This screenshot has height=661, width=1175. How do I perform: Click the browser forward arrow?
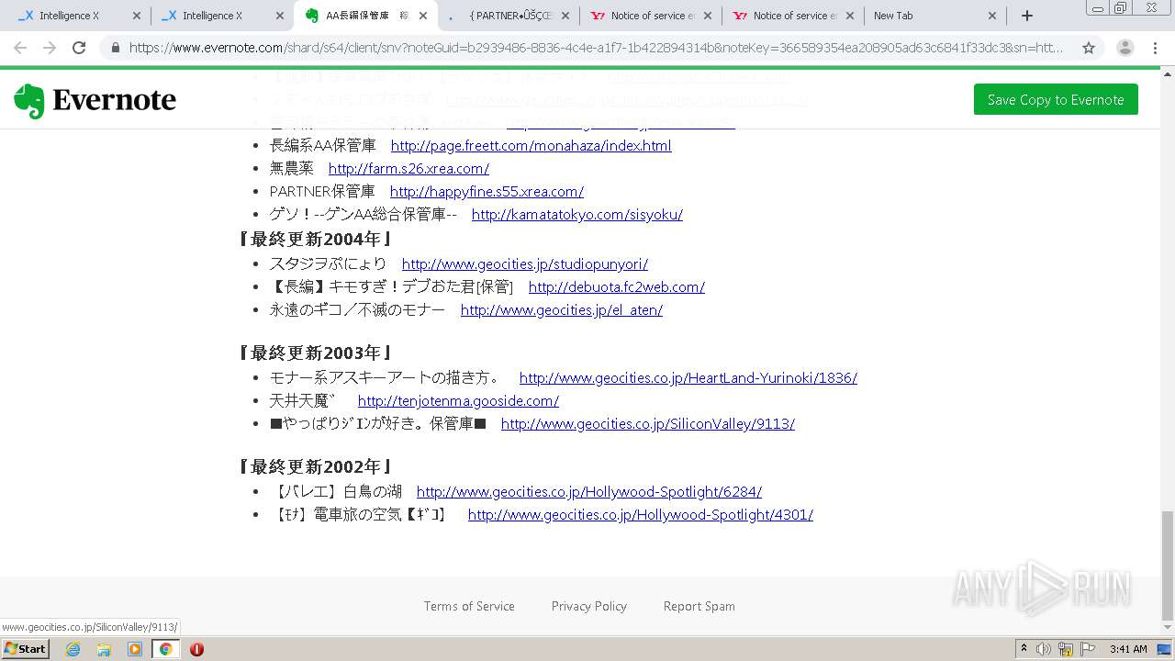(50, 48)
